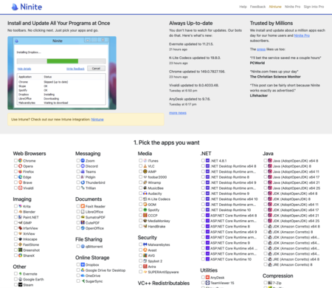
Task: Click the qBittorrent icon
Action: coord(83,246)
